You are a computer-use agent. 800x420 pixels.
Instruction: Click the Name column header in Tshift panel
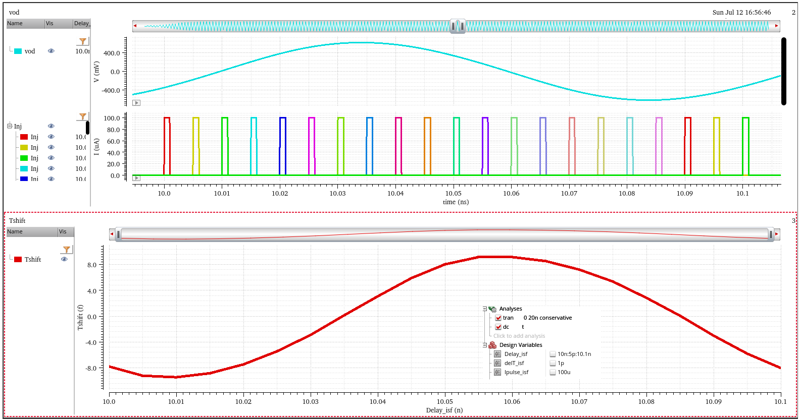[x=32, y=232]
